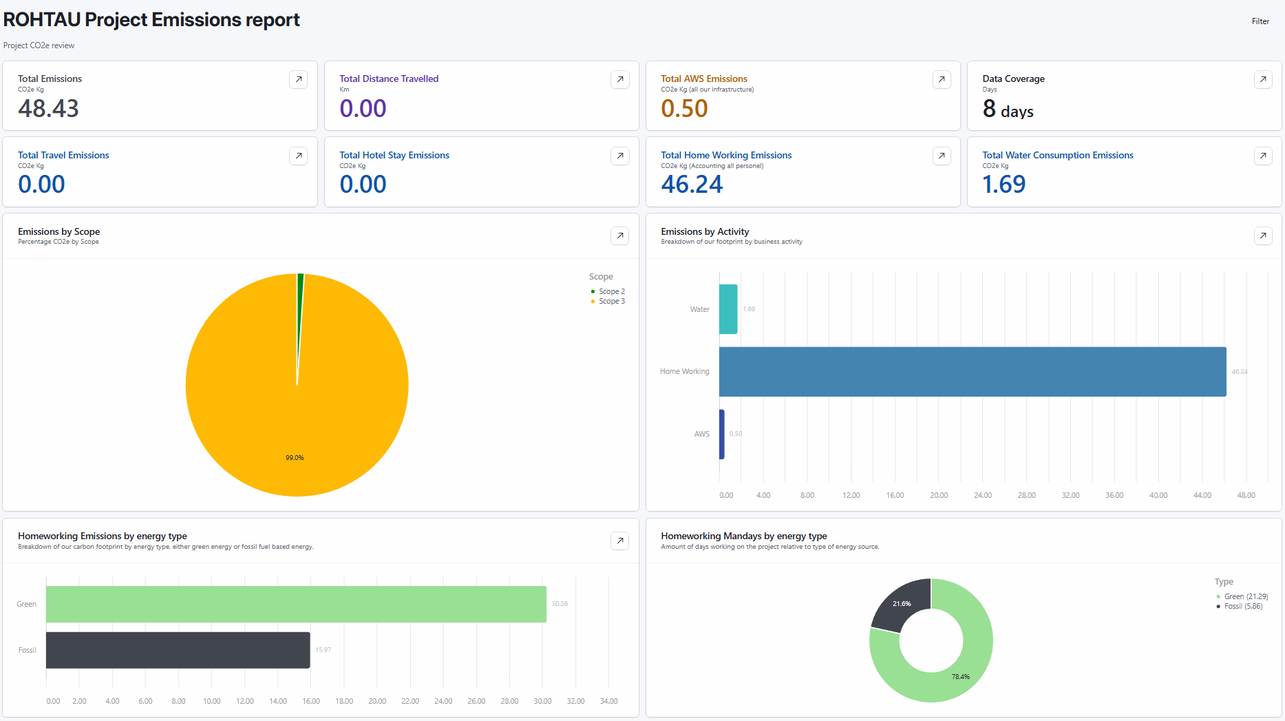Expand the Total Distance Travelled card

620,79
